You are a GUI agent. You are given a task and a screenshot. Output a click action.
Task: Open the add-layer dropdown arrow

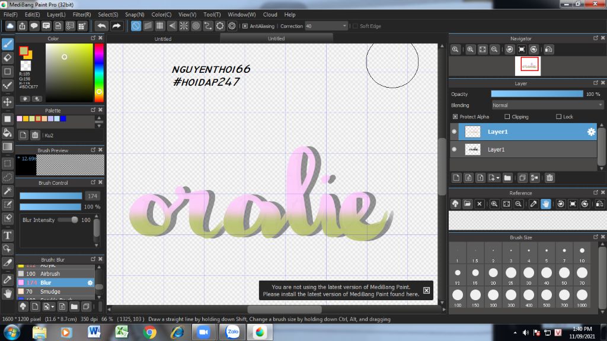[x=498, y=178]
